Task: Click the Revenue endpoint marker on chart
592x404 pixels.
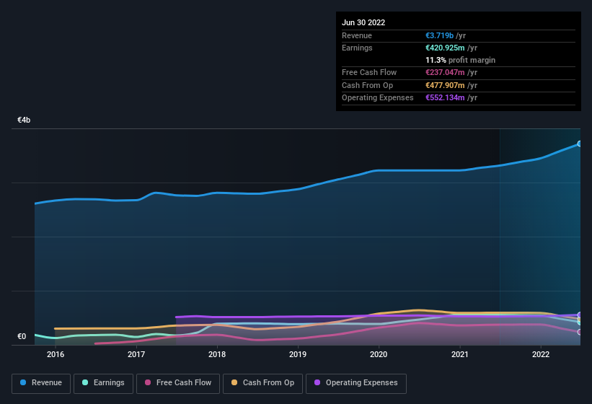Action: 580,144
